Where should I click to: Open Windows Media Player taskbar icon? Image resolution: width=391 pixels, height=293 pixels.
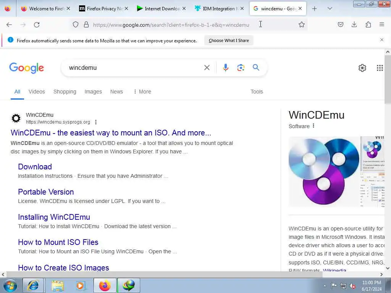(81, 285)
